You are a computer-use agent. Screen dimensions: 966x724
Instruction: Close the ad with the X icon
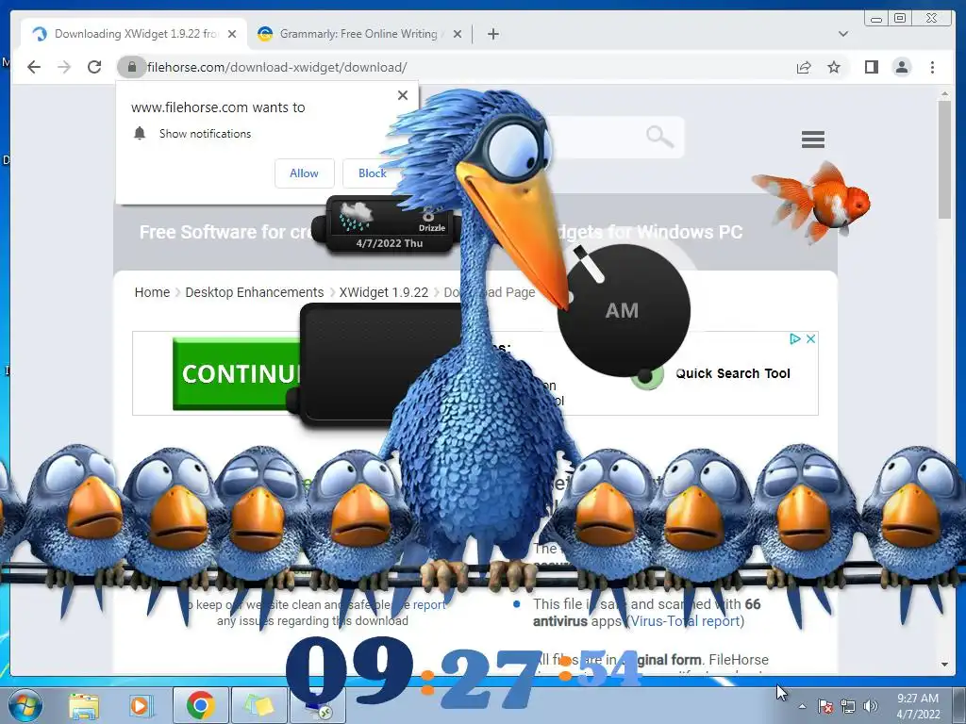pos(810,338)
